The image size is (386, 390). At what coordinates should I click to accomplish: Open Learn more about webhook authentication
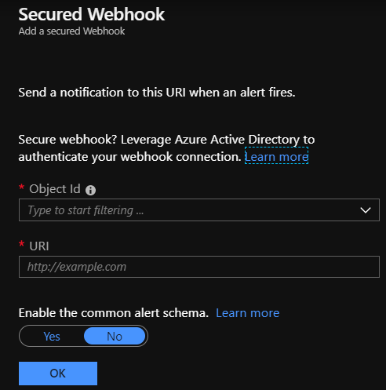[x=276, y=157]
